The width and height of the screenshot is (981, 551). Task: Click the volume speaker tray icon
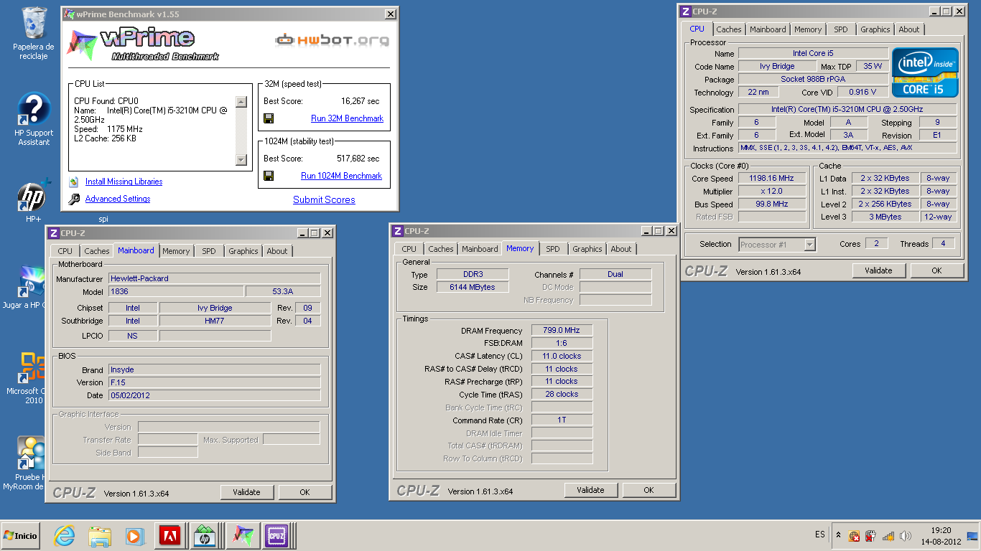(x=906, y=536)
